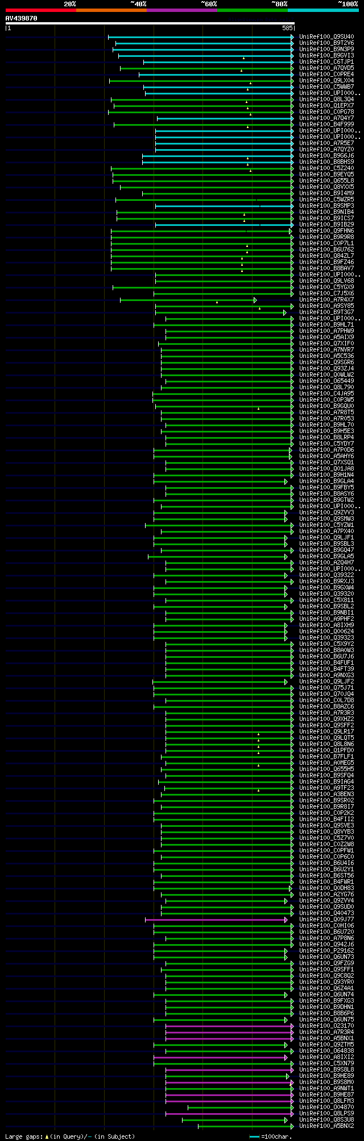Viewport: 364px width, 1141px height.
Task: Select the label UniRef100_A7R5E7
Action: 326,143
